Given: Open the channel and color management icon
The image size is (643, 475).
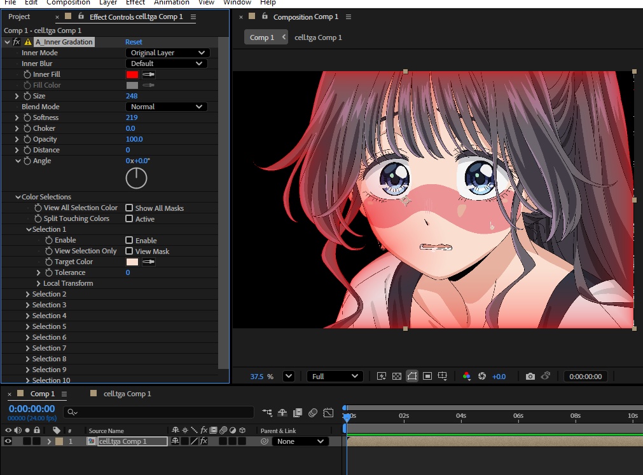Looking at the screenshot, I should click(467, 377).
